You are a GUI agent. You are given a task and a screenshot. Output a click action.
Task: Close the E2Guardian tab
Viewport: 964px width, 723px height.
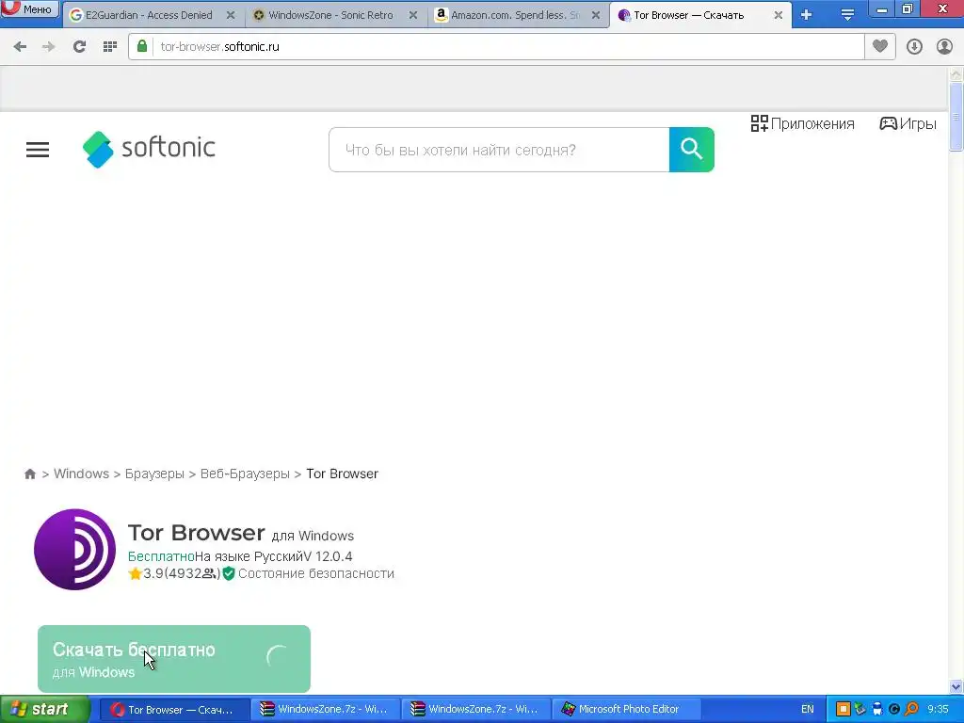point(231,15)
